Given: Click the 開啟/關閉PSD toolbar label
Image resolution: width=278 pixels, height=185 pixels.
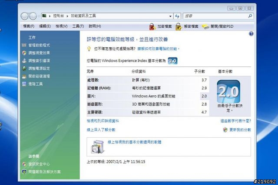Looking at the screenshot, I should coord(222,26).
